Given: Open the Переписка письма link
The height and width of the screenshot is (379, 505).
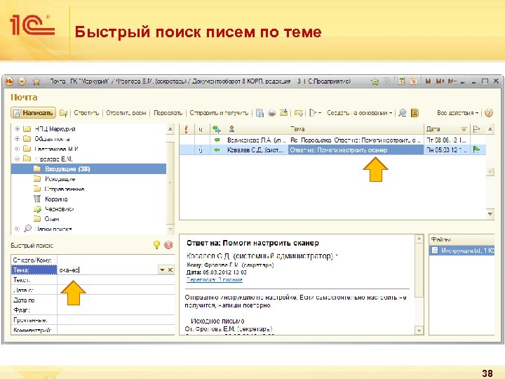Looking at the screenshot, I should (215, 280).
